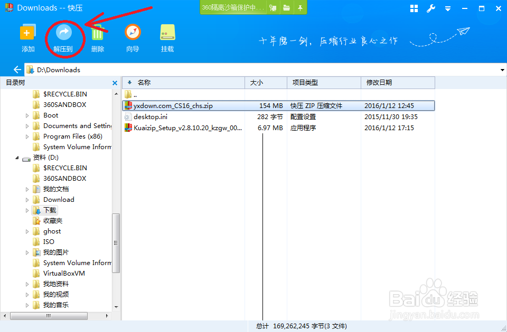Sort by the 名称 column header
The image size is (507, 332).
click(183, 83)
